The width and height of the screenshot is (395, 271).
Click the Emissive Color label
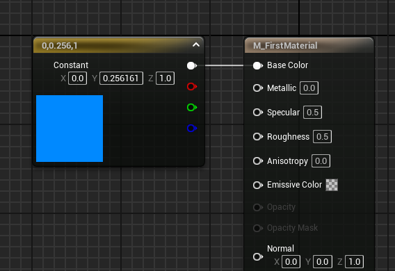point(294,185)
